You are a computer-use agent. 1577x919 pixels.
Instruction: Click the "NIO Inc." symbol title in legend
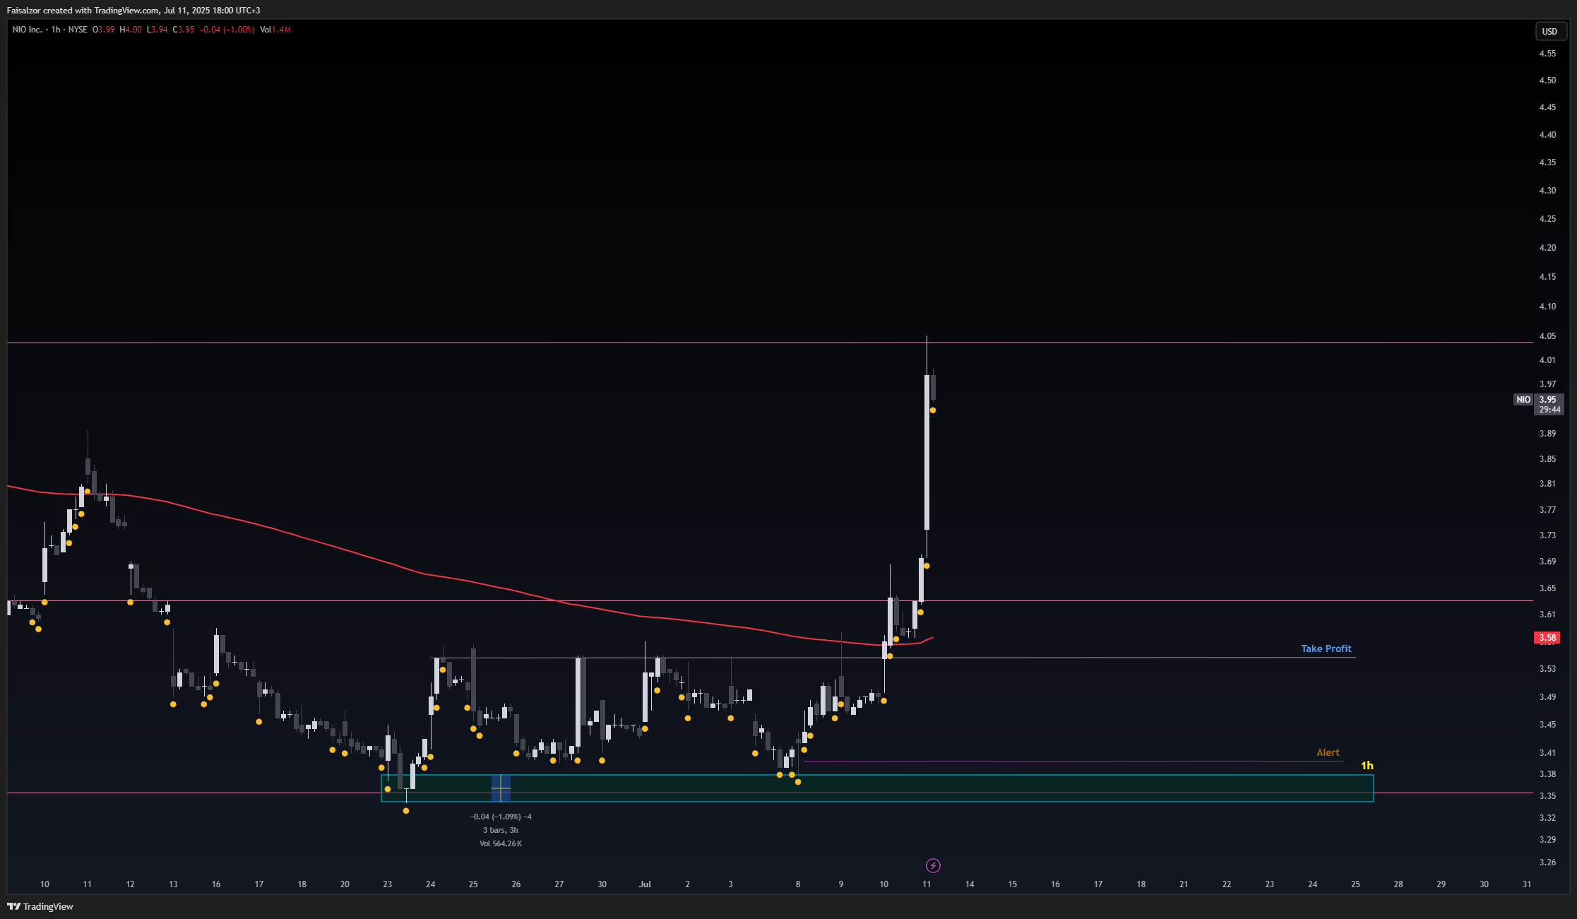point(27,30)
